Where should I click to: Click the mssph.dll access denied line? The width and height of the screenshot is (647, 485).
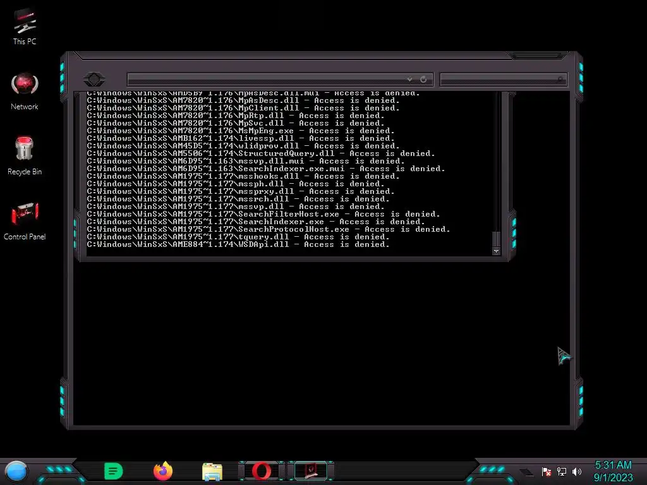pyautogui.click(x=236, y=184)
